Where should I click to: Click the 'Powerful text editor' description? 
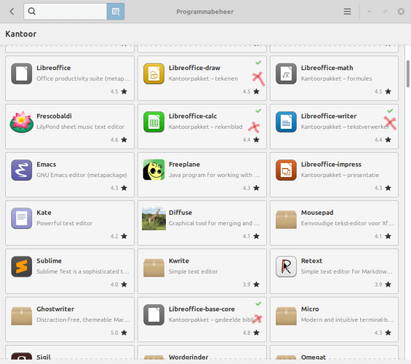click(65, 223)
